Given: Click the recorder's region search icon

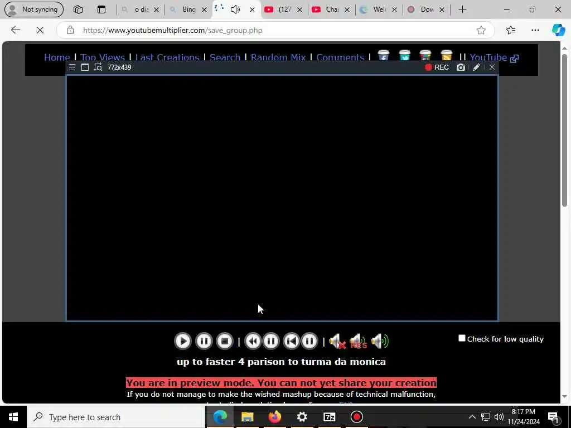Looking at the screenshot, I should coord(98,67).
